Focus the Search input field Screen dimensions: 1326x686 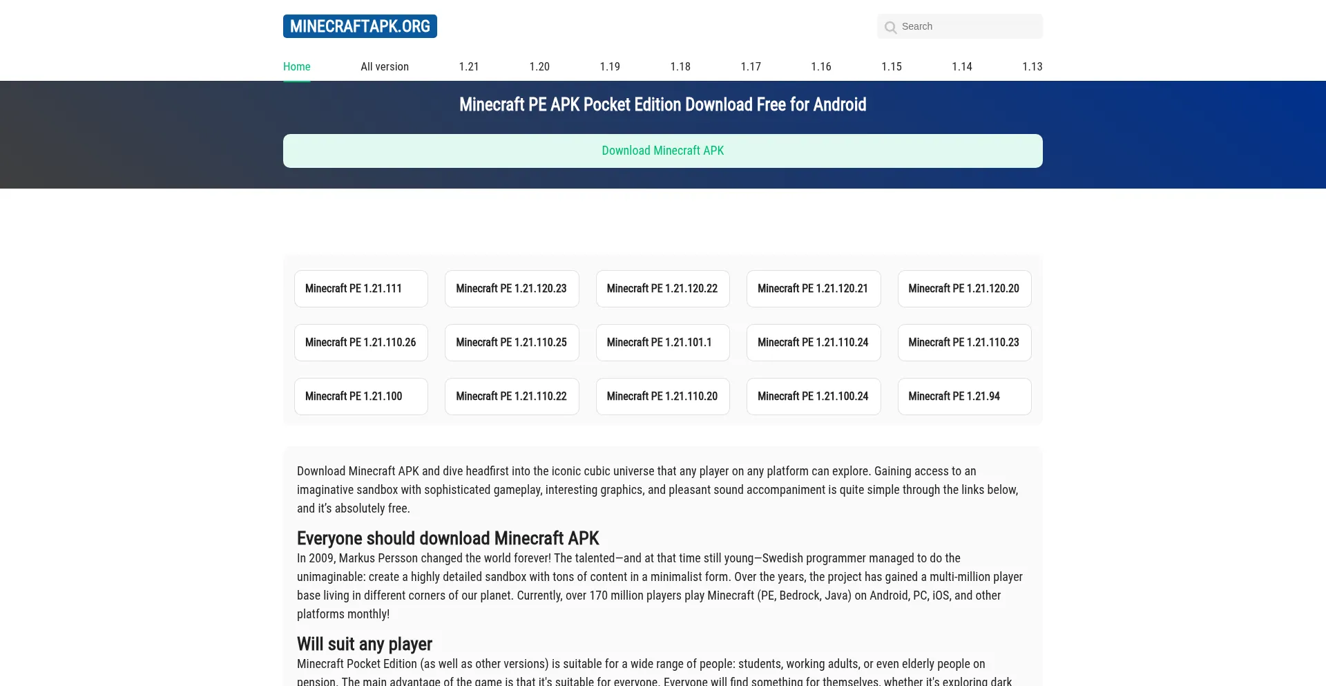click(967, 26)
